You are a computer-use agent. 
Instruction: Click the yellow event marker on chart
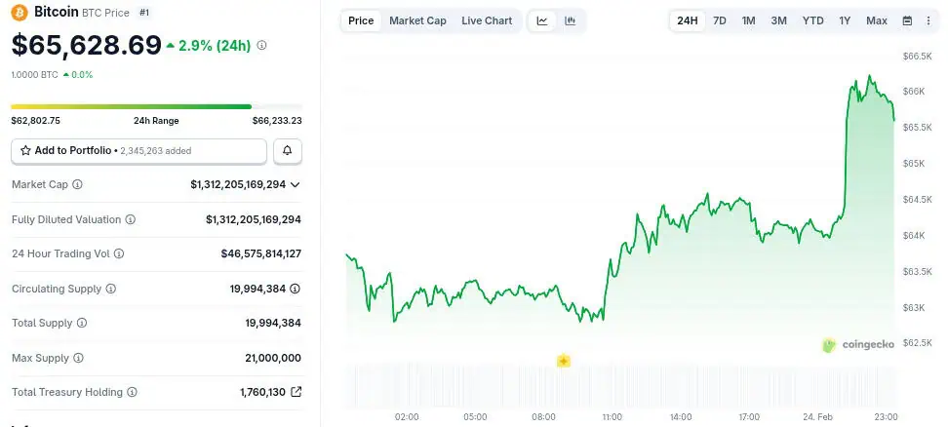(563, 361)
